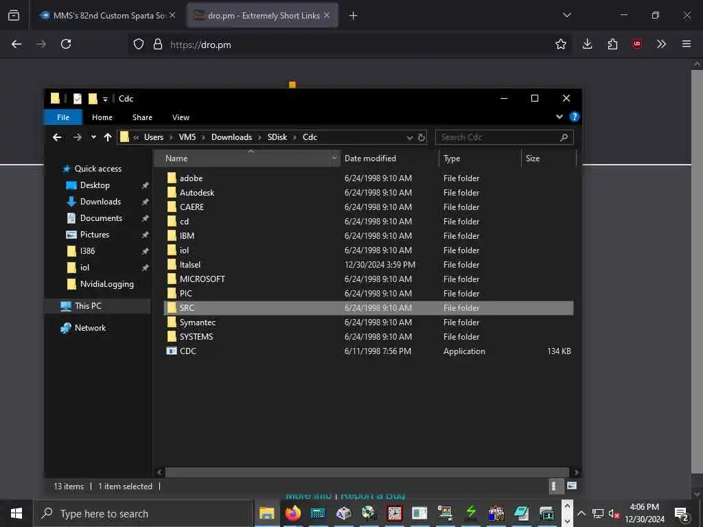Viewport: 703px width, 527px height.
Task: Click the search magnifier icon in Explorer
Action: [564, 137]
